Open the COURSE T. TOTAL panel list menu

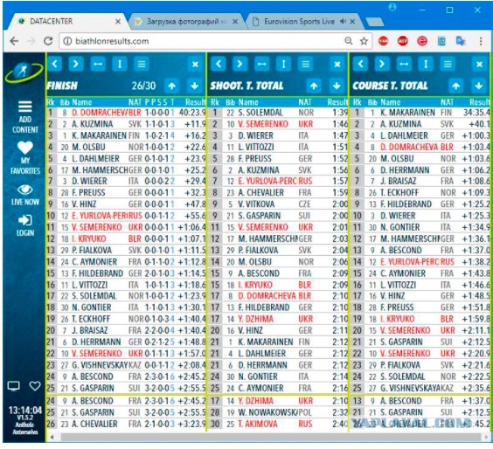pos(448,64)
